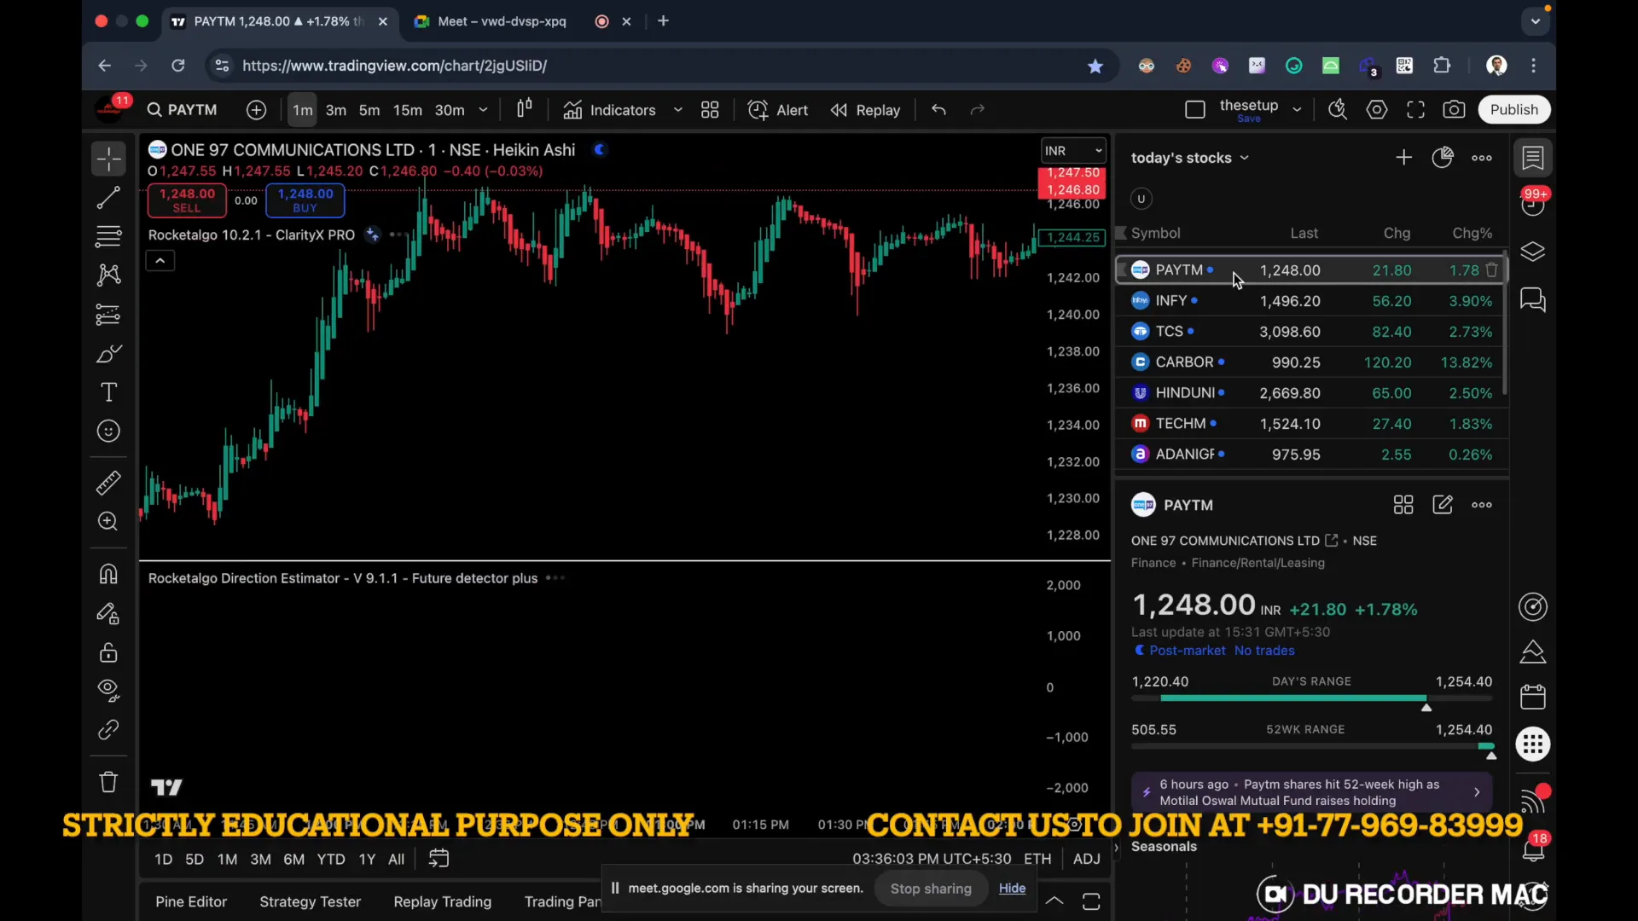This screenshot has width=1638, height=921.
Task: Add symbol to watchlist plus icon
Action: coord(1403,158)
